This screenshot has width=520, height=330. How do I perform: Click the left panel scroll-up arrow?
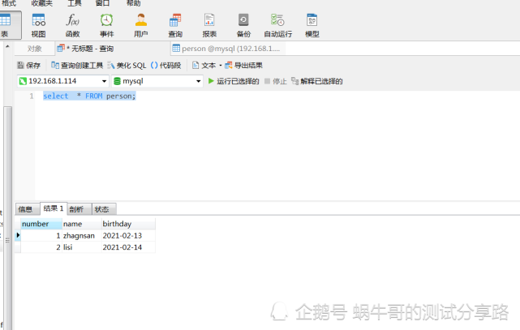pos(7,46)
